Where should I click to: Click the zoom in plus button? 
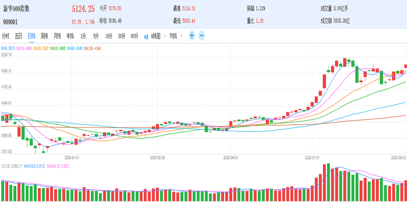click(192, 36)
